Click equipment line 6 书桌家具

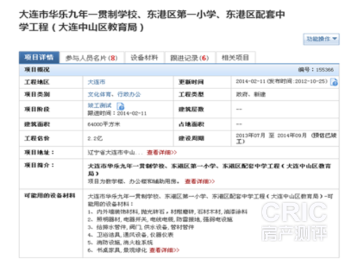click(117, 250)
